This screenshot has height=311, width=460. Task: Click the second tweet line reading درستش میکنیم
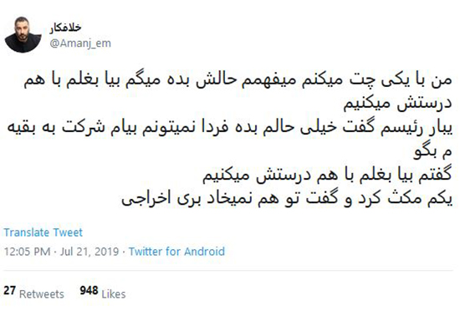[x=398, y=103]
